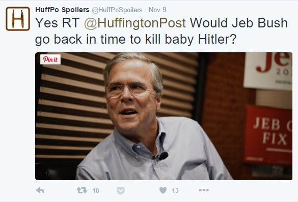The image size is (298, 202).
Task: Click the 'Yes RT' text in the tweet
Action: pos(57,23)
